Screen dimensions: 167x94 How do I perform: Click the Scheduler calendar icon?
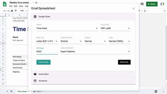pos(35,81)
